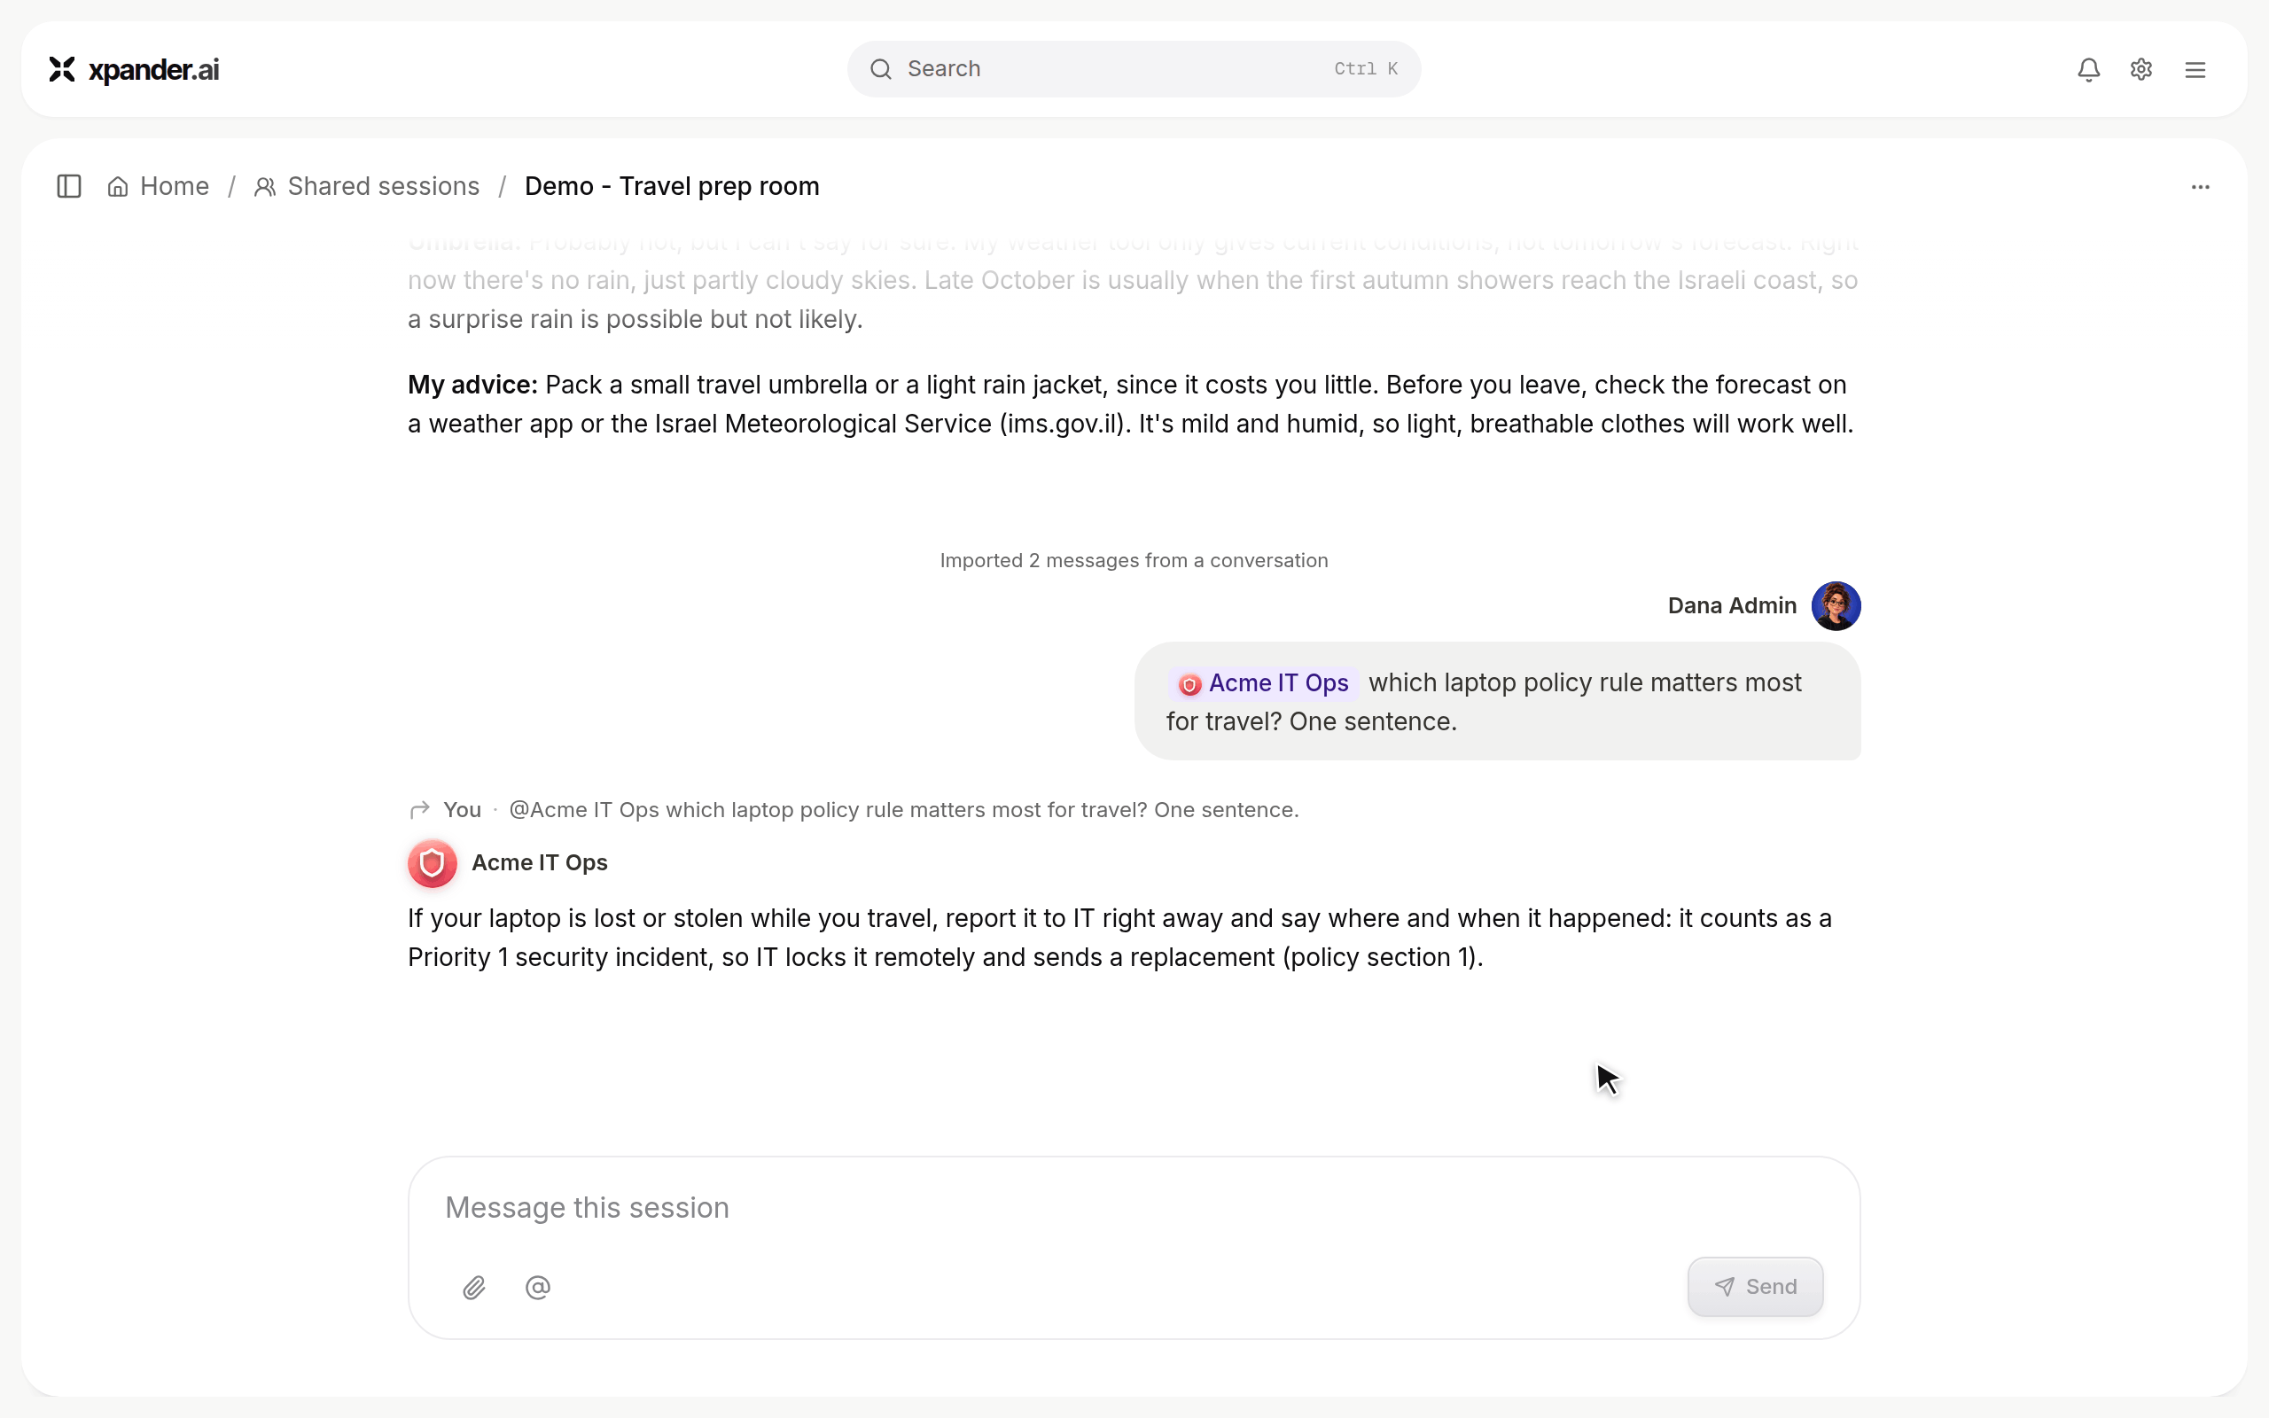Click the Acme IT Ops agent name
2269x1418 pixels.
[x=539, y=863]
